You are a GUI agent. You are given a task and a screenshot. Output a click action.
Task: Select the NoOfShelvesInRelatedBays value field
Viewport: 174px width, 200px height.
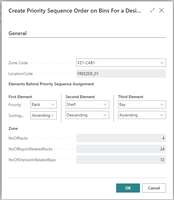pyautogui.click(x=121, y=160)
